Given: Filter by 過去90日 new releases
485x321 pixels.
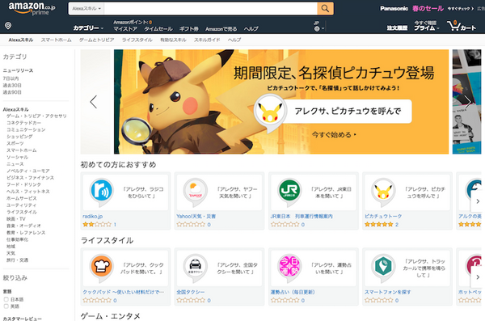Looking at the screenshot, I should tap(12, 92).
